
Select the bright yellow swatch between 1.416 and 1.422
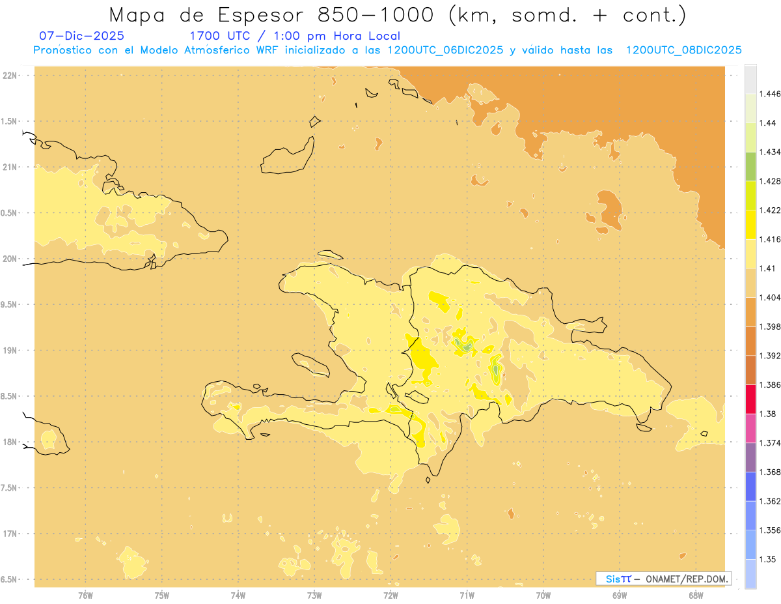pos(750,224)
